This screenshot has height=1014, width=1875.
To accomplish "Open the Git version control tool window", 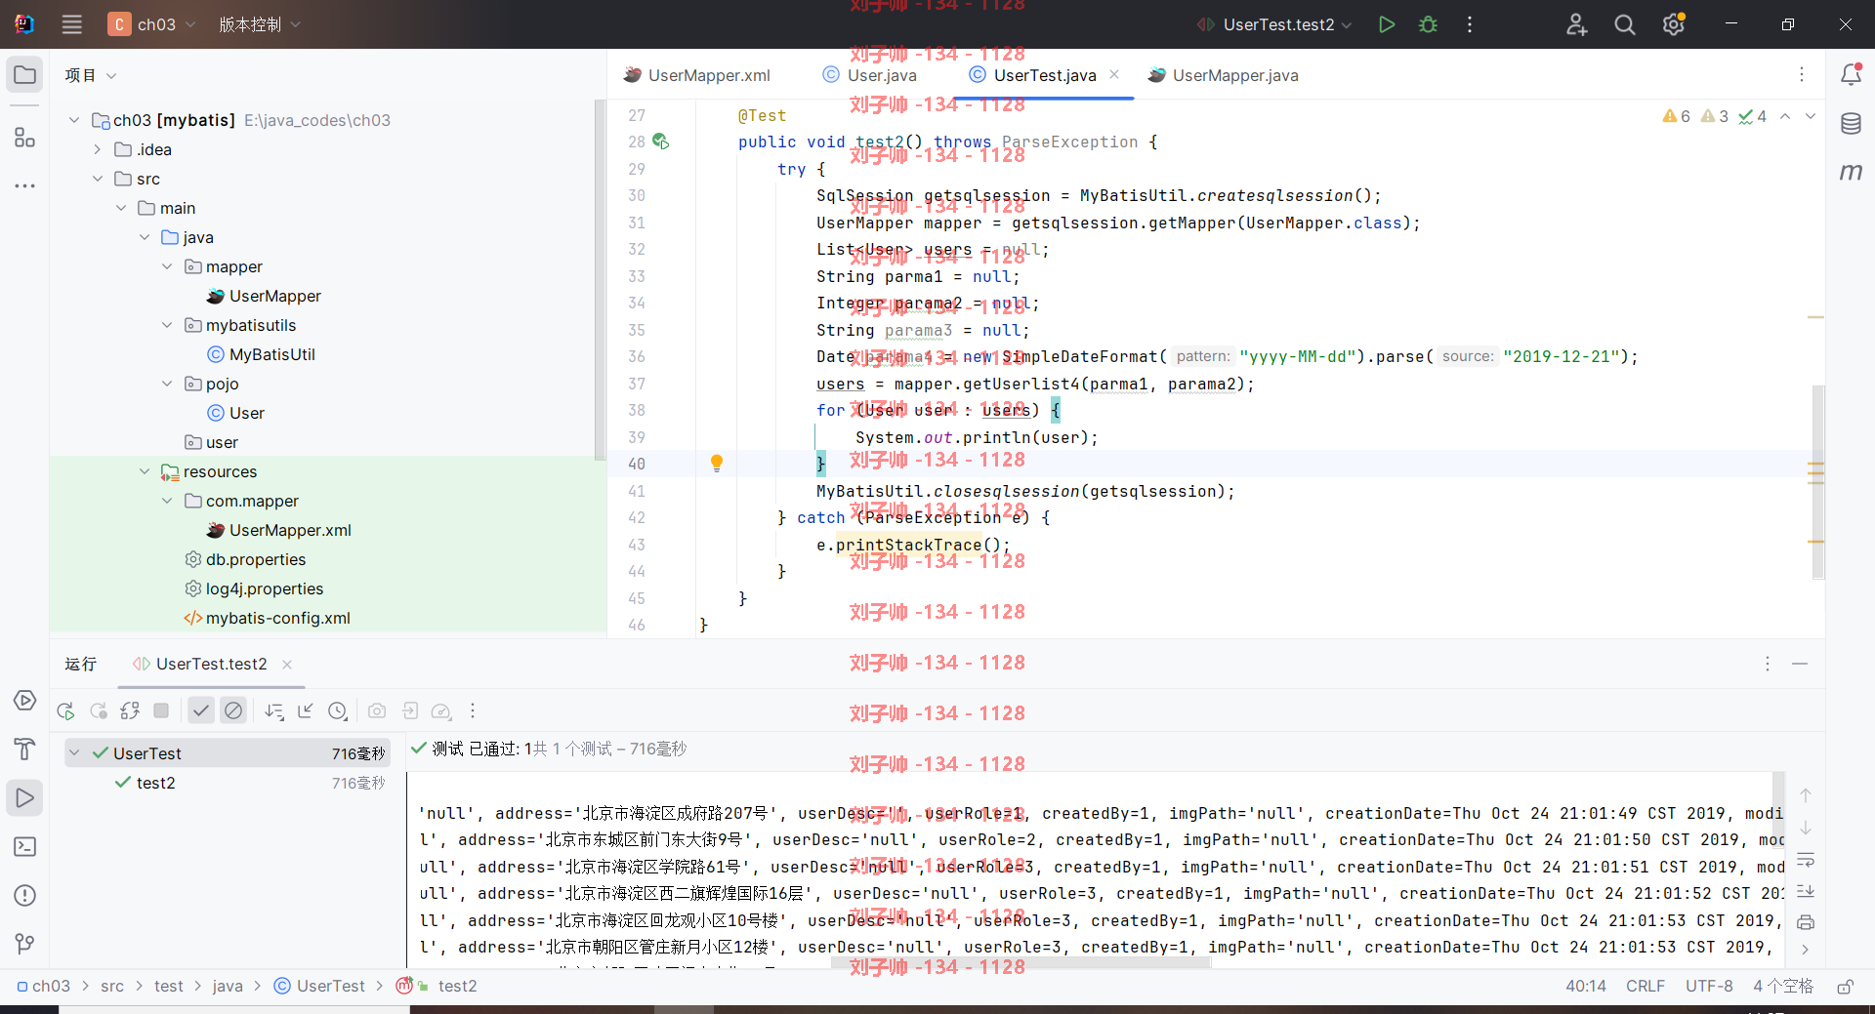I will (x=25, y=944).
